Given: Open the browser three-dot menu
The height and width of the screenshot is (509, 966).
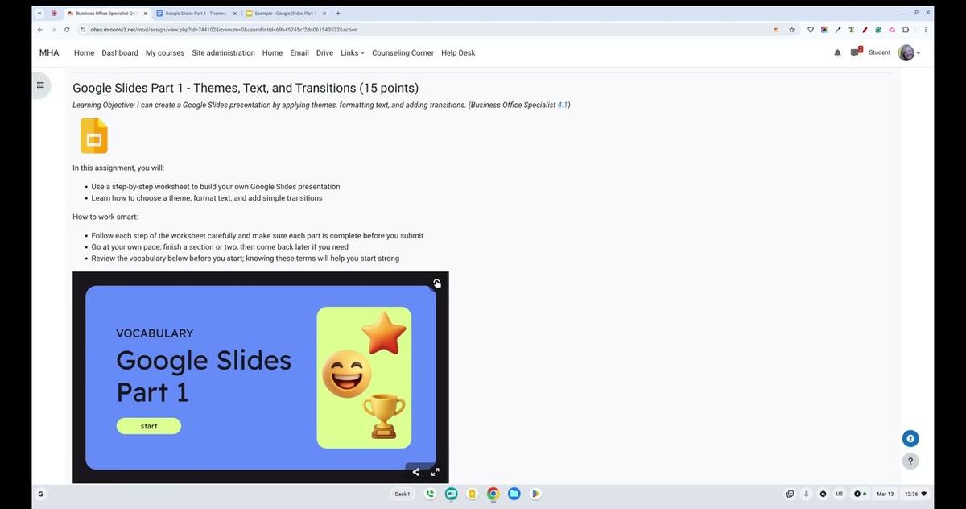Looking at the screenshot, I should [926, 29].
